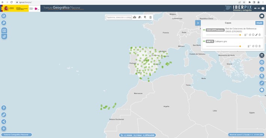Click the location pin search icon
266x138 pixels.
tap(145, 17)
